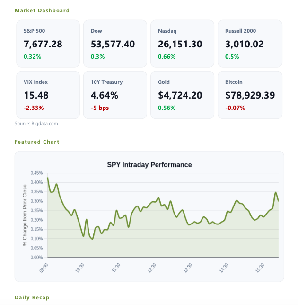Click the Treasury change -5 bps
This screenshot has height=305, width=298.
(100, 108)
